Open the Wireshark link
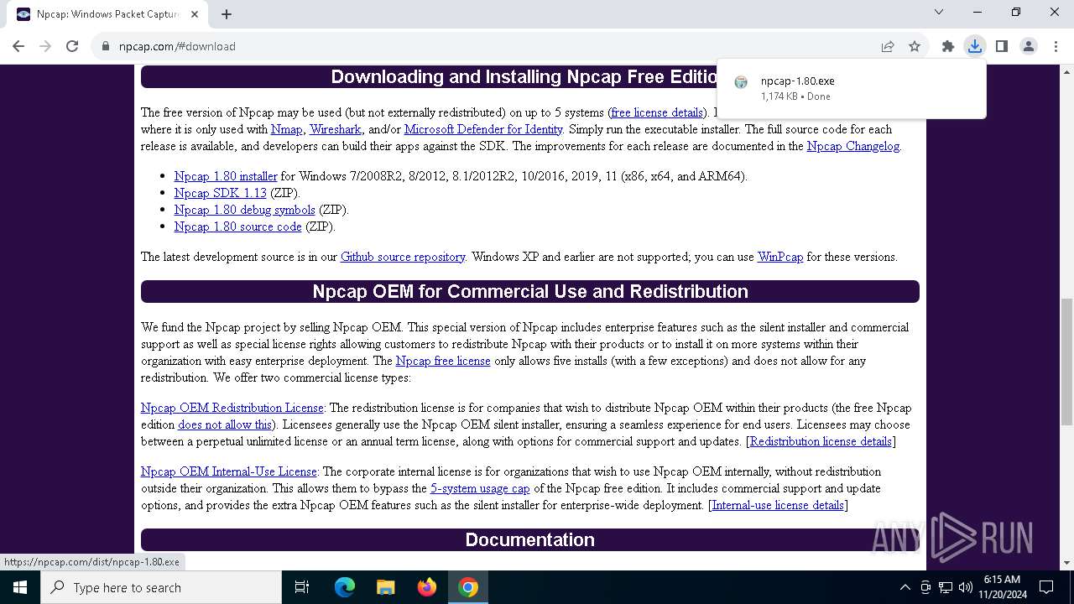This screenshot has width=1074, height=604. pyautogui.click(x=336, y=129)
